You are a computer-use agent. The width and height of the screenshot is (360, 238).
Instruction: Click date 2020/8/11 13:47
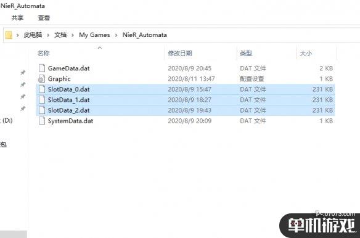pos(191,79)
